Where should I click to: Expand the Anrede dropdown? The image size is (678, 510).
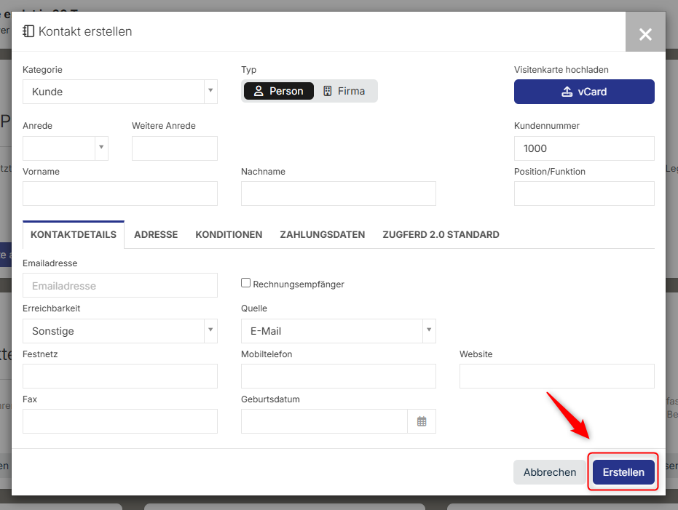(66, 148)
